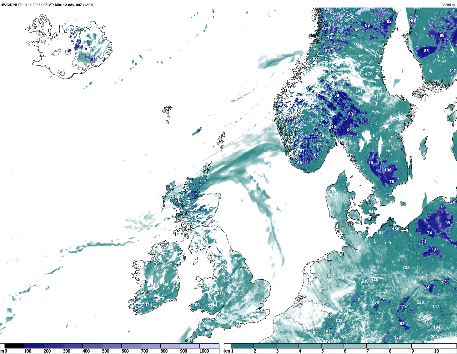
Task: Select the 'IT: 10.11.2025 09Z' initial time text
Action: [33, 5]
